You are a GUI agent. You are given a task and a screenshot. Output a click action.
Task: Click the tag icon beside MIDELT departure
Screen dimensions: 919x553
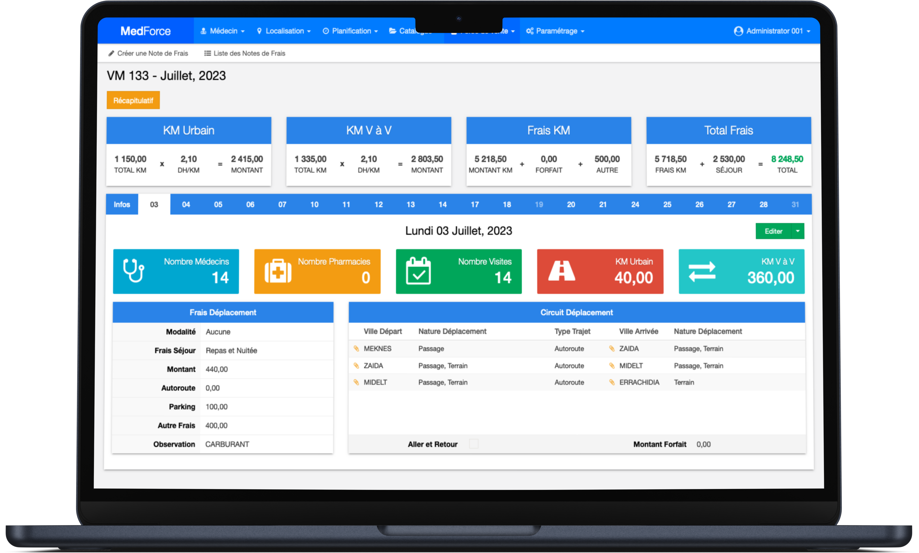pos(356,382)
